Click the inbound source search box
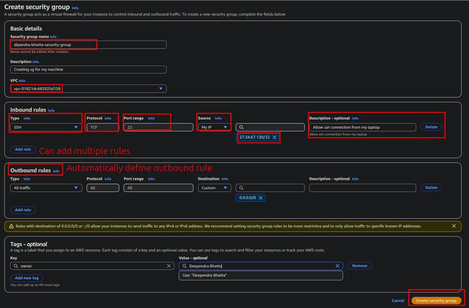This screenshot has height=308, width=469. point(270,127)
